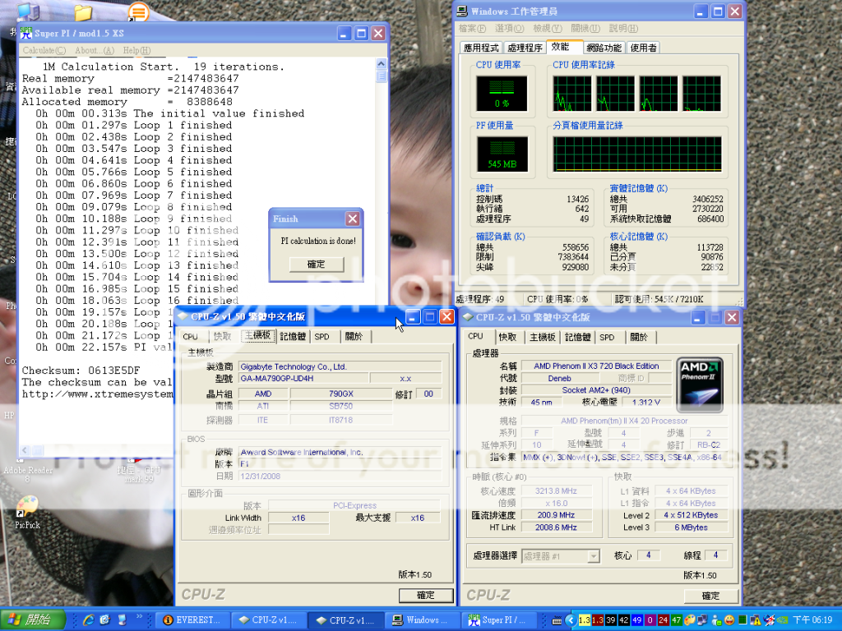Switch to Windows Task Manager taskbar button
Image resolution: width=842 pixels, height=631 pixels.
(423, 620)
